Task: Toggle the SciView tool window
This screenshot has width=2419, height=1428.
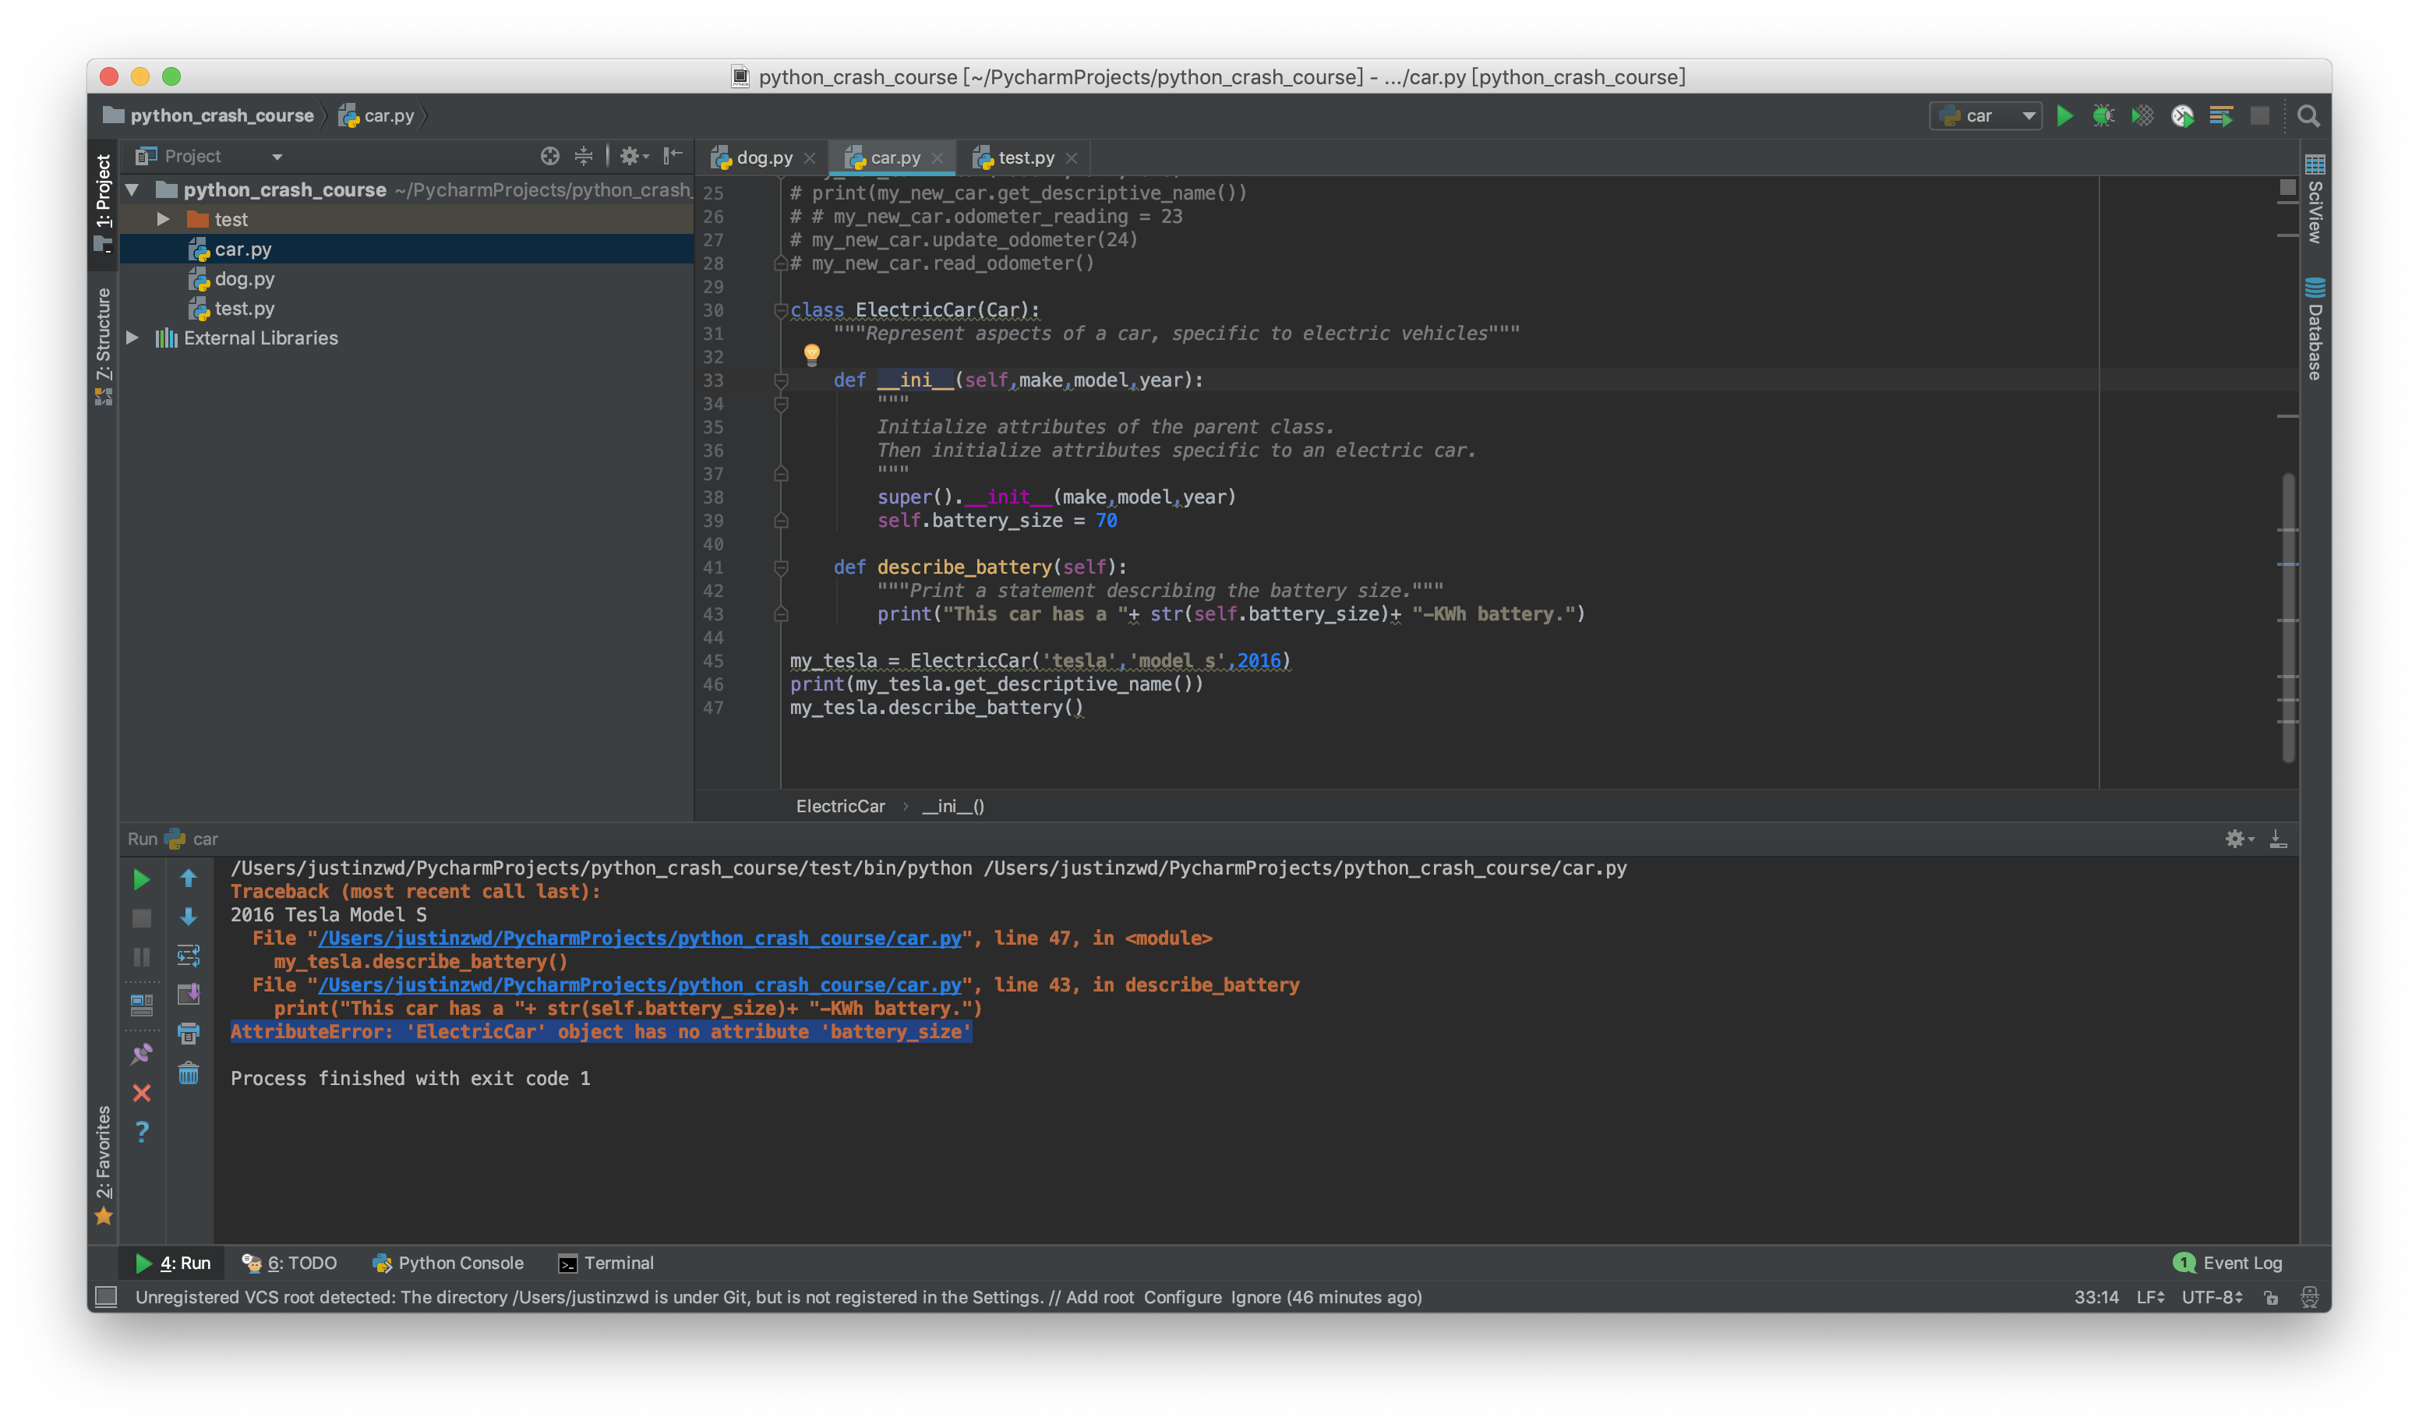Action: pos(2314,200)
